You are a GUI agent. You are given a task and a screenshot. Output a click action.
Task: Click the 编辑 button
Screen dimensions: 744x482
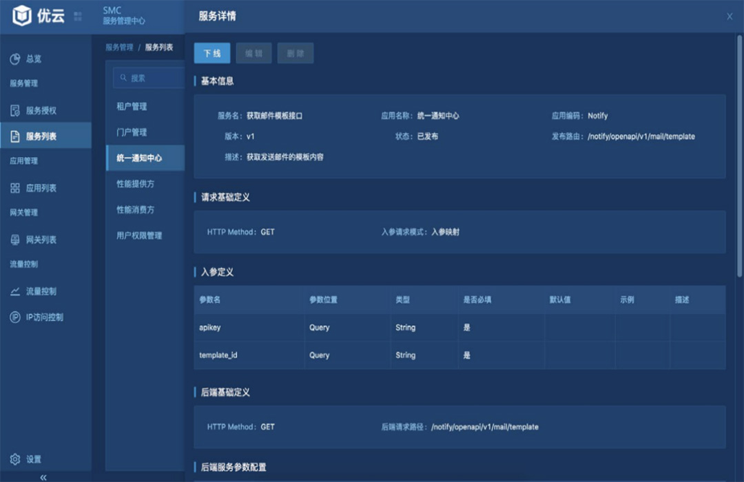pos(254,54)
